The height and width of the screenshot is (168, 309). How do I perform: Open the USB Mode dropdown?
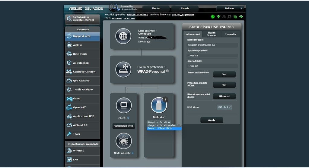tap(224, 107)
